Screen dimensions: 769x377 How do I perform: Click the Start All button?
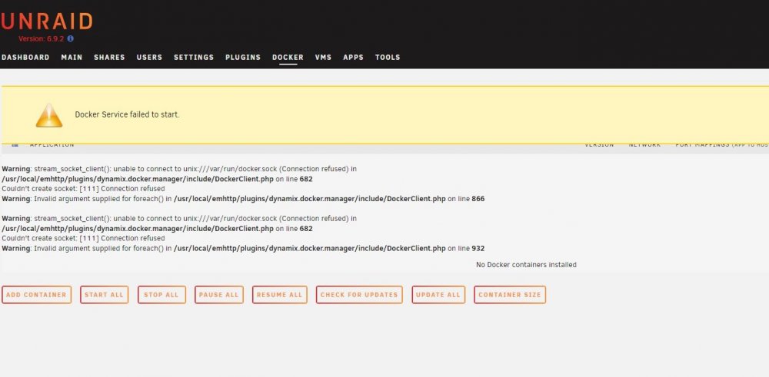click(105, 295)
